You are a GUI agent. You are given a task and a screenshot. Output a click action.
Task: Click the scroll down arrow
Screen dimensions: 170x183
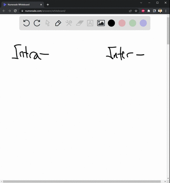[168, 178]
